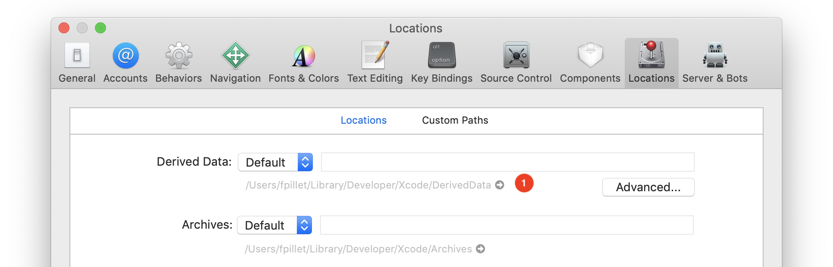Switch to the Custom Paths tab
This screenshot has width=833, height=267.
[x=455, y=120]
